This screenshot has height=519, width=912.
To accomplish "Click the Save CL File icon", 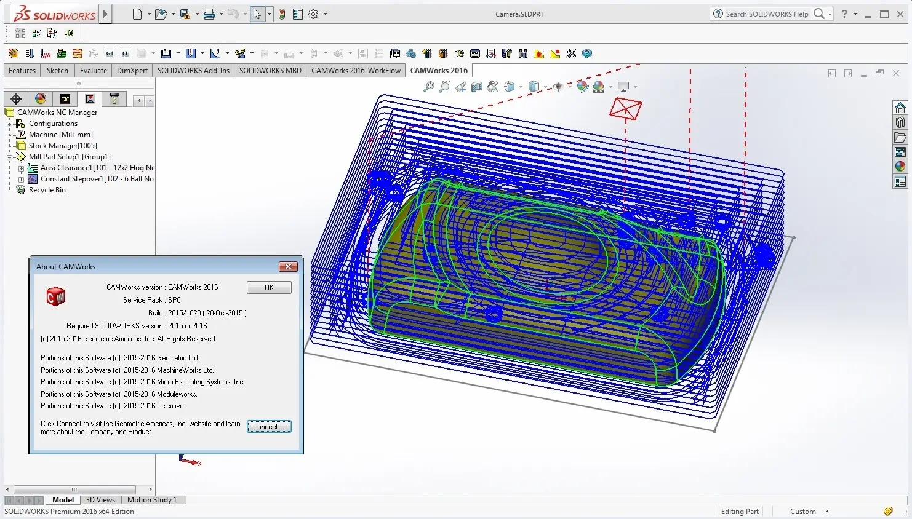I will tap(126, 53).
